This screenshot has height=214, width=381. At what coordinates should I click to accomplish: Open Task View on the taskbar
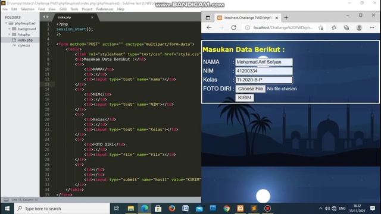click(x=117, y=209)
